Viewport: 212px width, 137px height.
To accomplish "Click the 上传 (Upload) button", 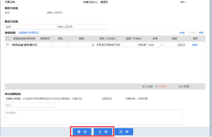I will coord(103,132).
